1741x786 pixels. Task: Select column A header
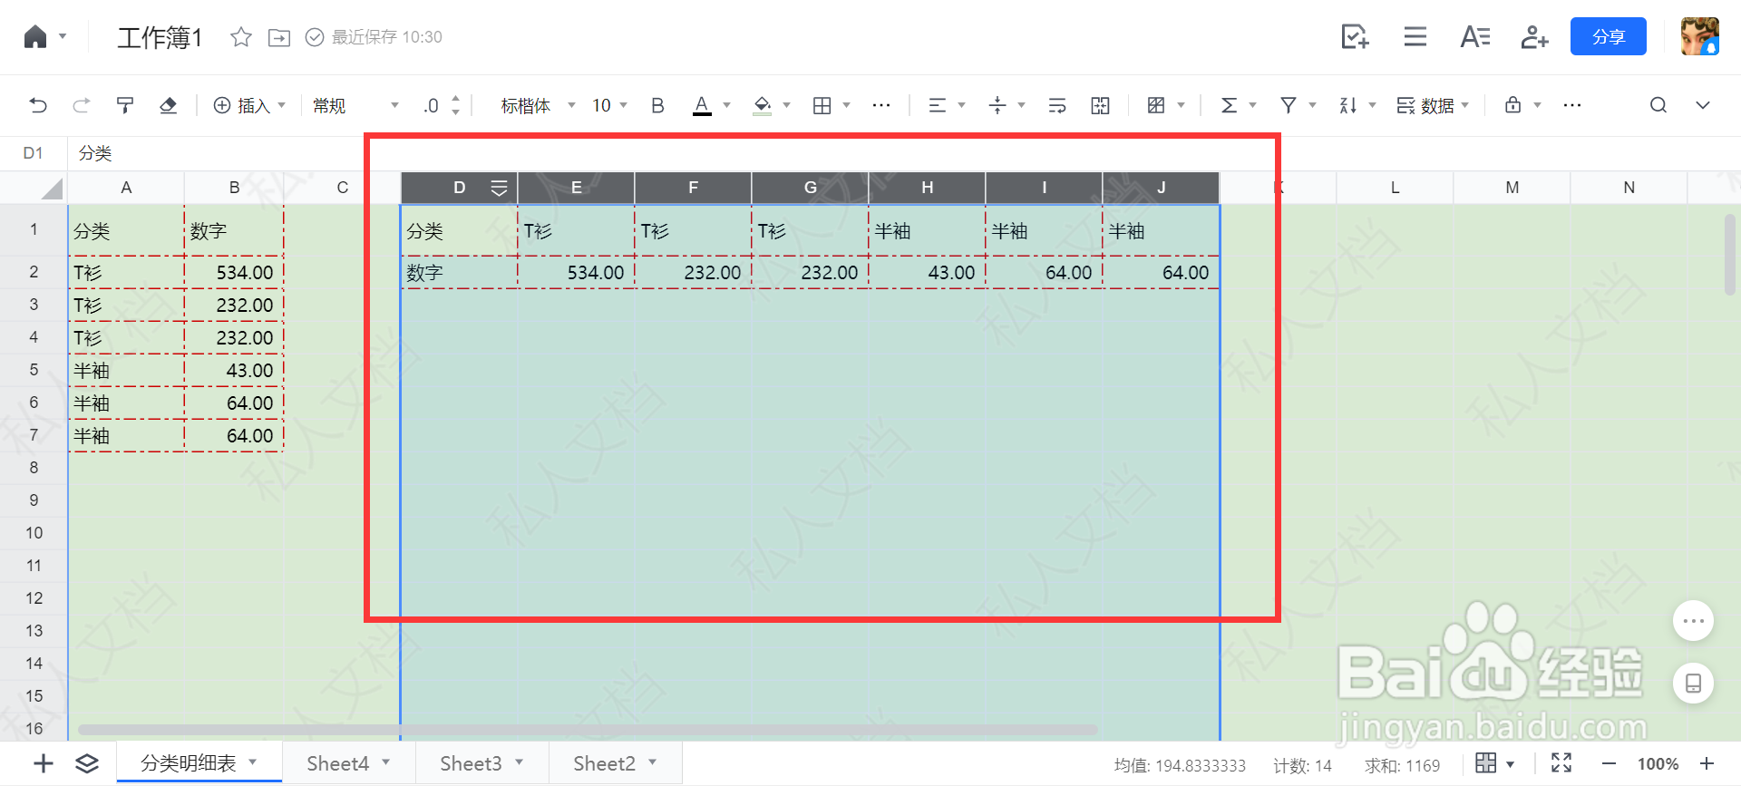pos(126,188)
